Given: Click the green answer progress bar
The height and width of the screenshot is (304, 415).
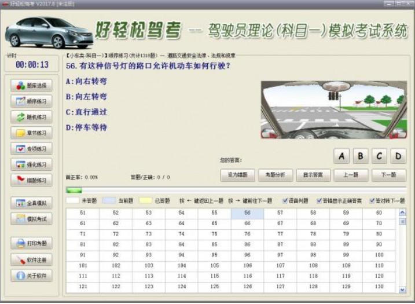Looking at the screenshot, I should pos(74,190).
